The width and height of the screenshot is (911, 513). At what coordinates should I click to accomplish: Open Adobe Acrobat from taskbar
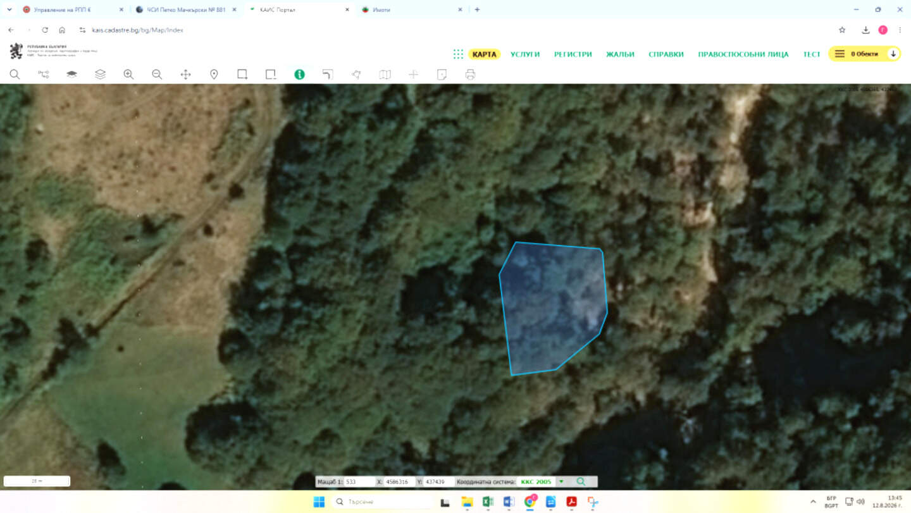571,502
